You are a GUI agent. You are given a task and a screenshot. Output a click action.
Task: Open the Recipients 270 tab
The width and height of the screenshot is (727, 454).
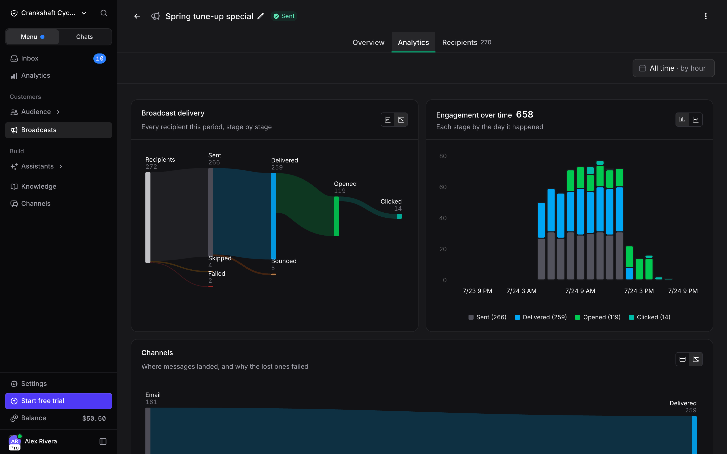pyautogui.click(x=466, y=42)
